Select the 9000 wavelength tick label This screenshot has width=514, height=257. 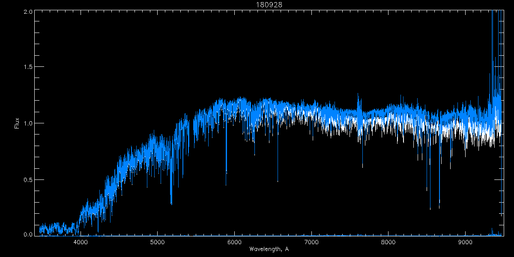point(466,242)
